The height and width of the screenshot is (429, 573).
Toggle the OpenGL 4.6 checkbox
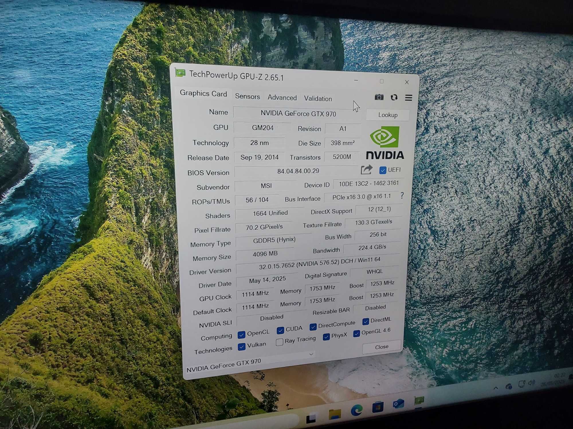(x=356, y=333)
